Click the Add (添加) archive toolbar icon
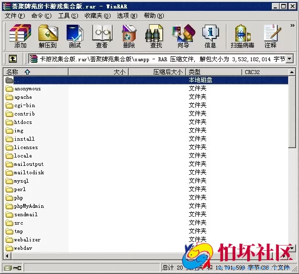The width and height of the screenshot is (299, 274). point(20,36)
